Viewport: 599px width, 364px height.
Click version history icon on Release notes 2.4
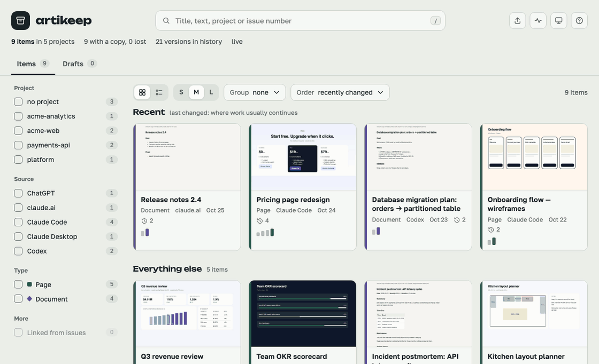coord(144,220)
